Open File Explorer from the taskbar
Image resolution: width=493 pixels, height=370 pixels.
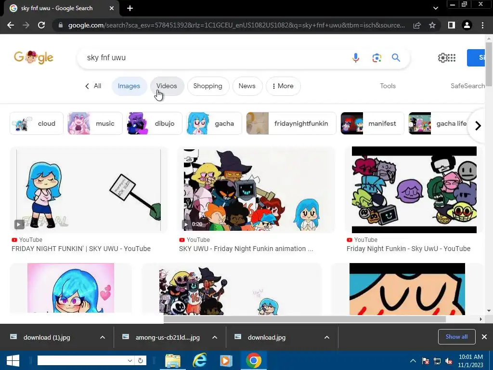[173, 360]
